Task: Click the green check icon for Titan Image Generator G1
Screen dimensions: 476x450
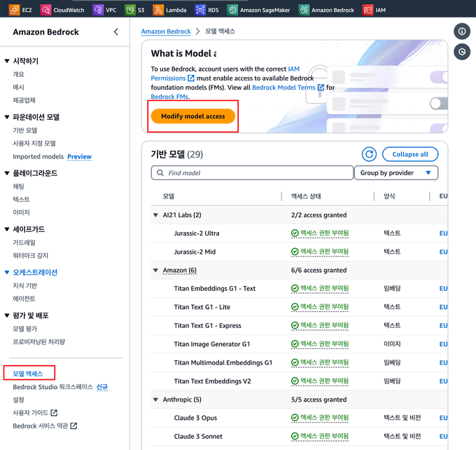Action: [x=295, y=344]
